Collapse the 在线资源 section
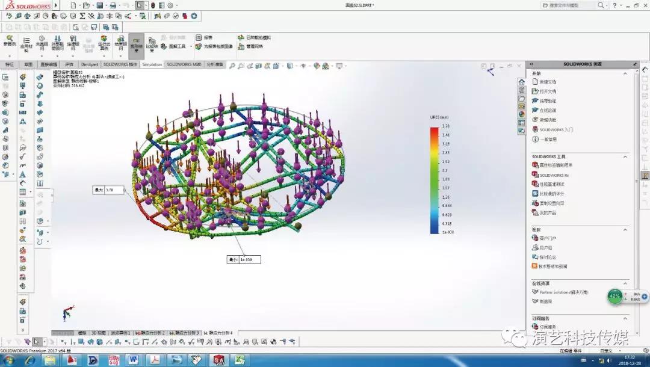 pos(625,283)
